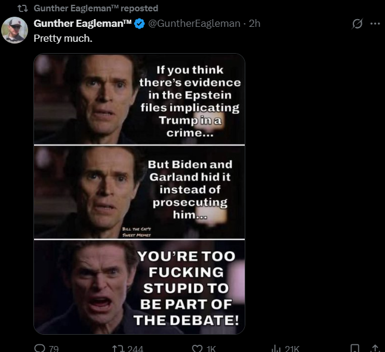The height and width of the screenshot is (352, 385).
Task: Open Gunther Eagleman's profile avatar
Action: (15, 30)
